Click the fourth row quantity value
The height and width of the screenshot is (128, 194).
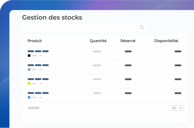click(x=97, y=93)
